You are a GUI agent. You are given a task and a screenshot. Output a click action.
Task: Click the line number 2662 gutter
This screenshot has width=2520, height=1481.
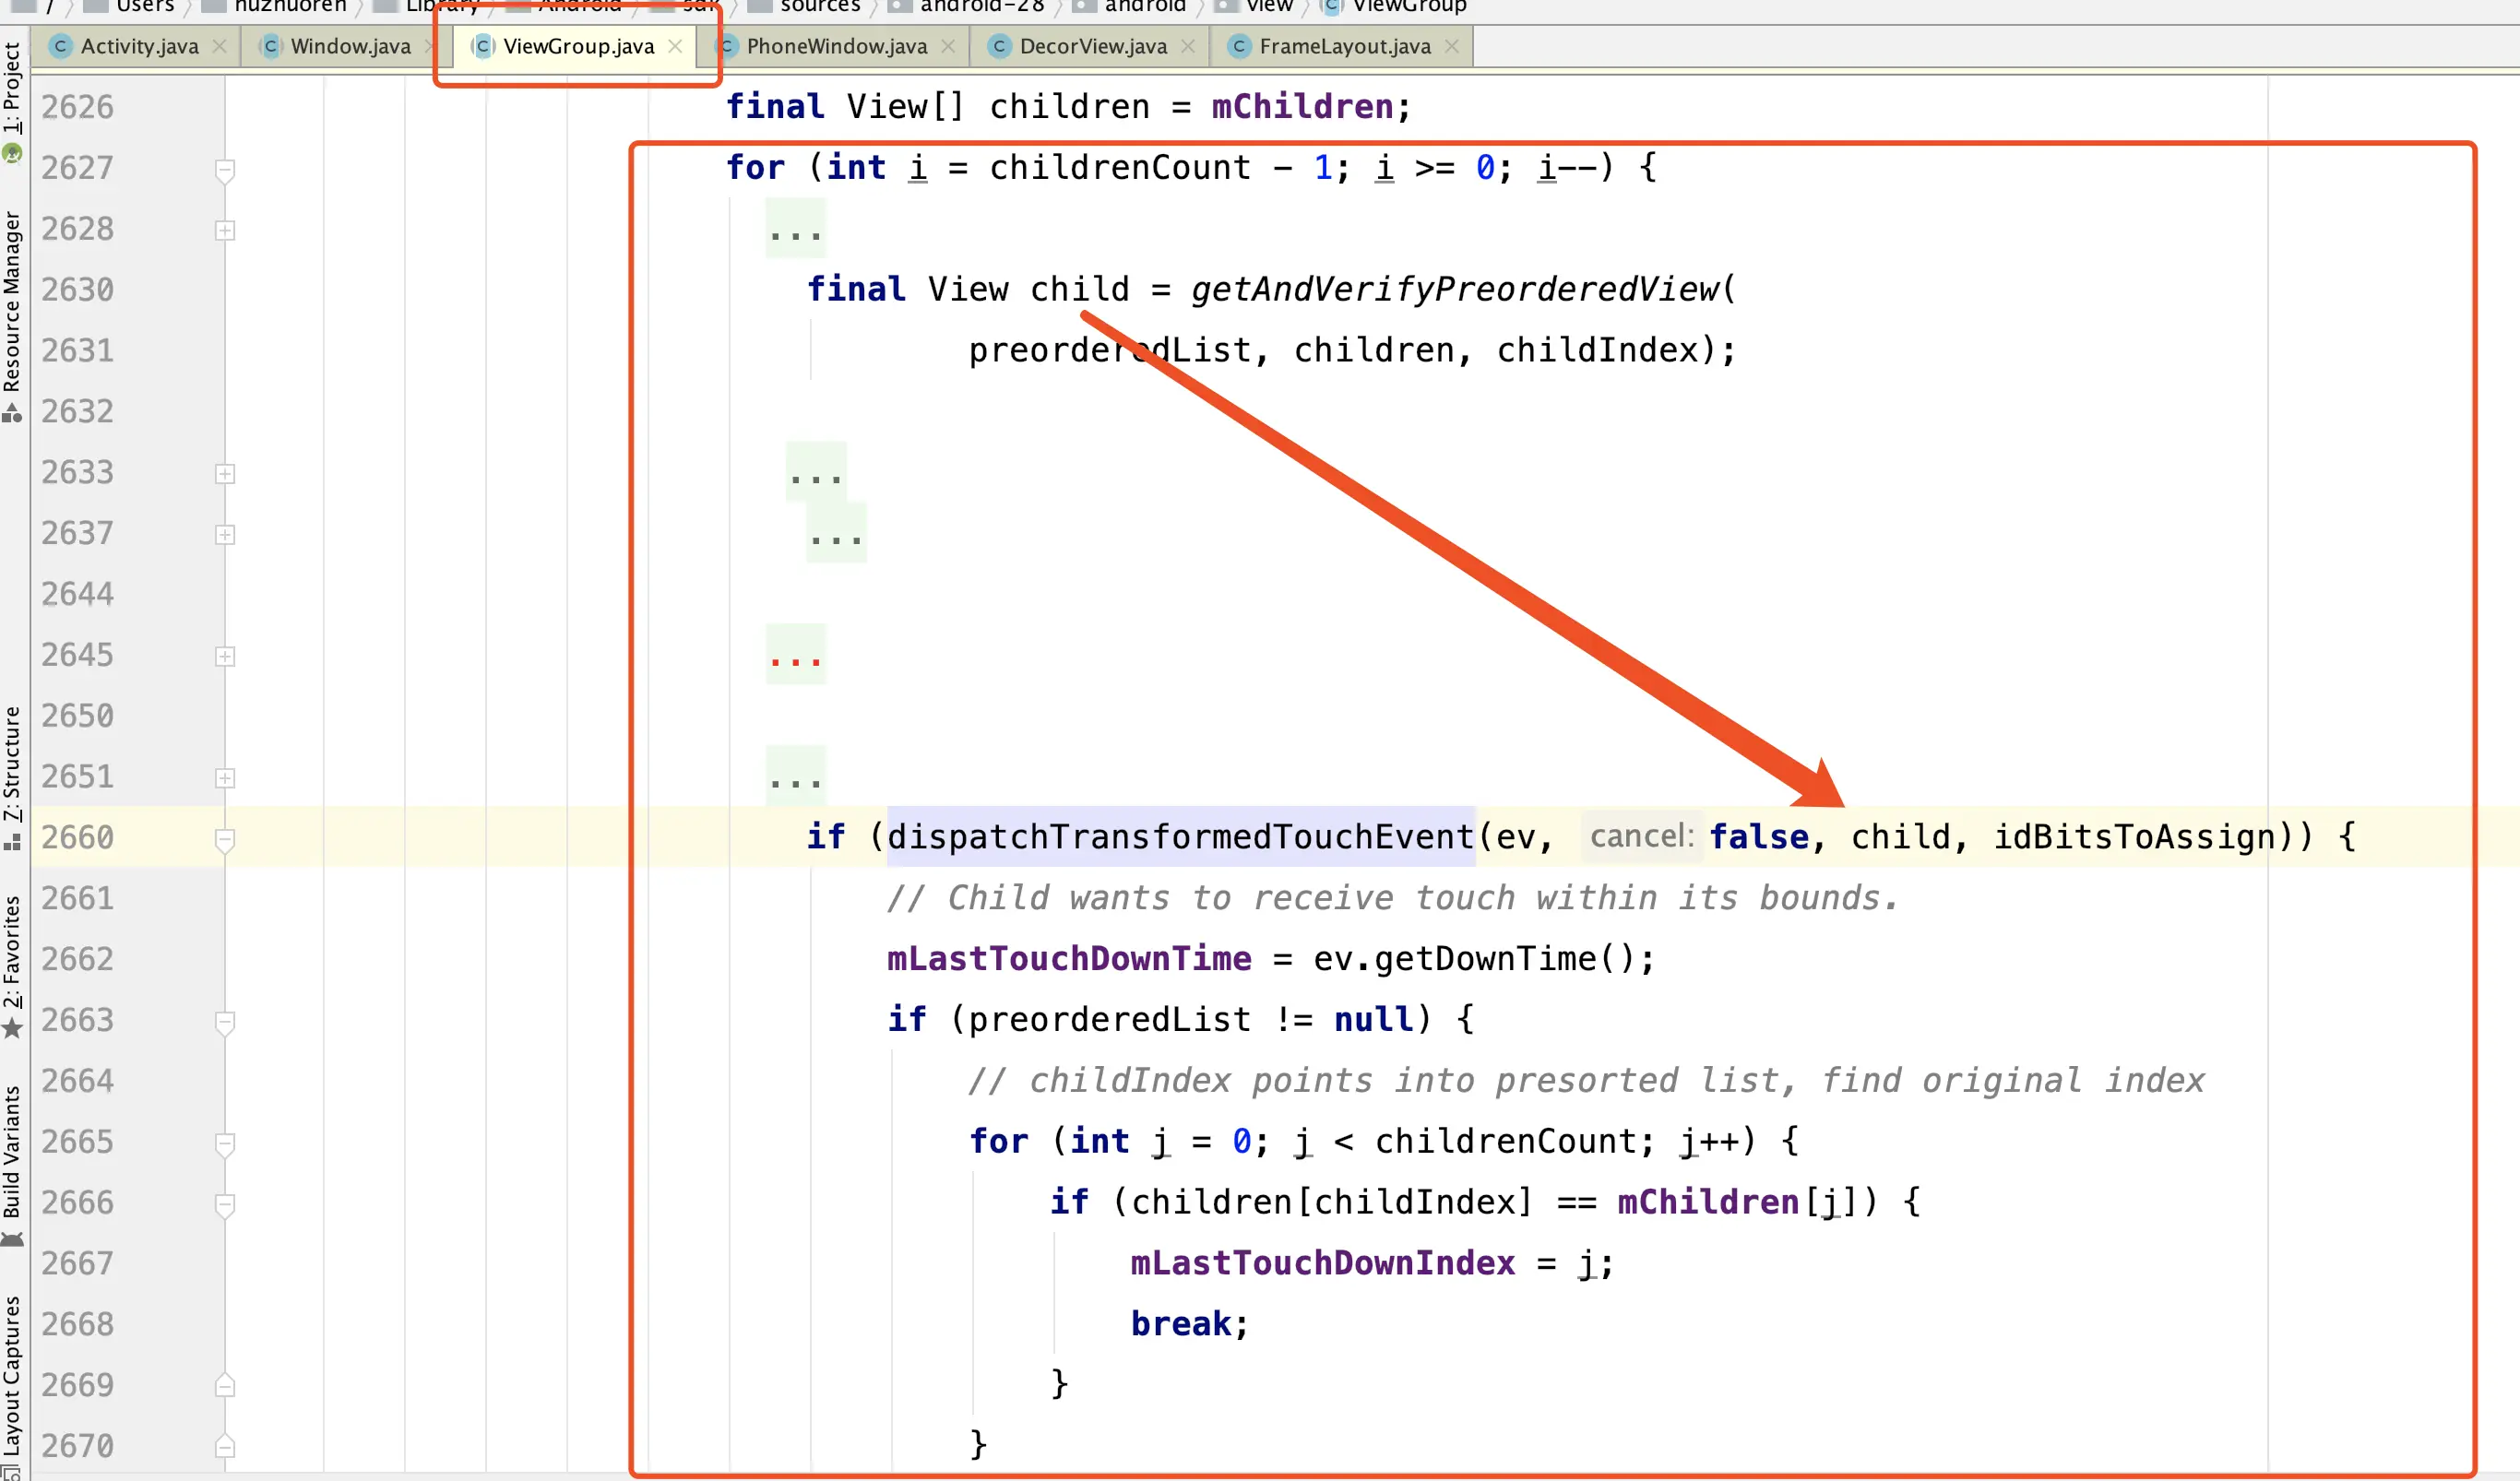pos(78,959)
